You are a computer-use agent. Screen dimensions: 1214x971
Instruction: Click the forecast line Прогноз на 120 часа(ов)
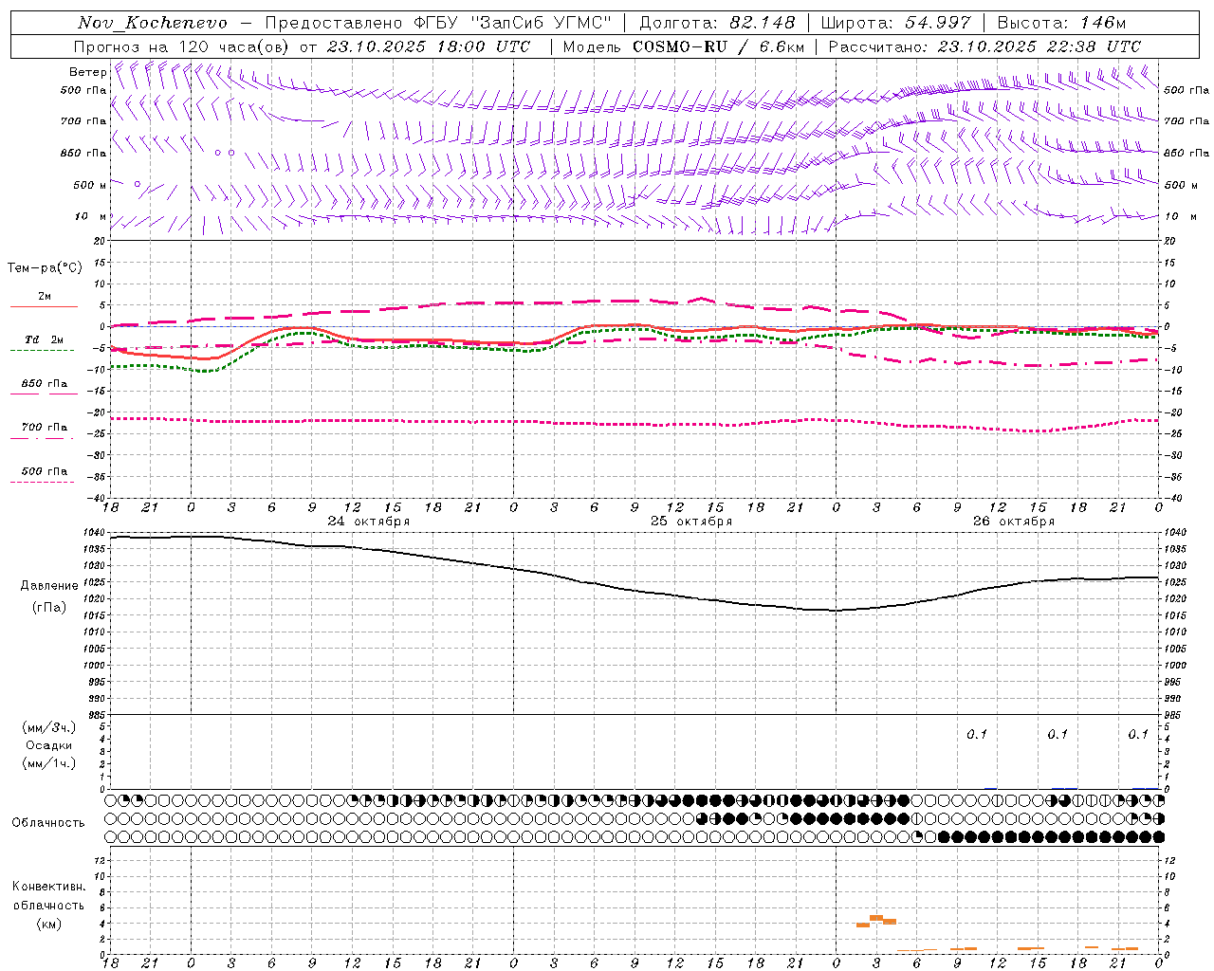tap(183, 46)
